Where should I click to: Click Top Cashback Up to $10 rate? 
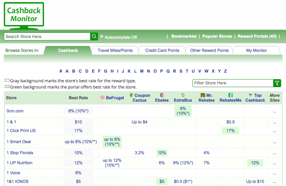point(255,181)
